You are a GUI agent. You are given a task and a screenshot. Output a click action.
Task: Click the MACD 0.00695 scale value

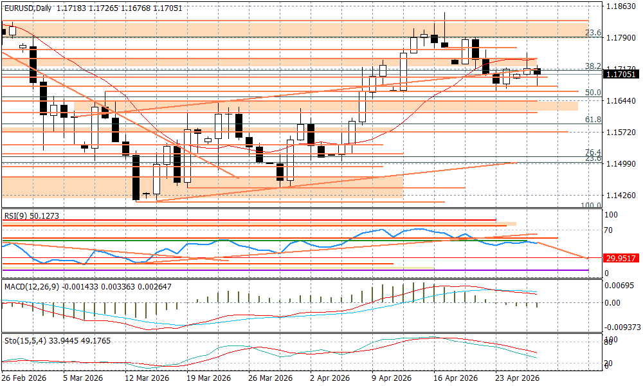click(621, 285)
